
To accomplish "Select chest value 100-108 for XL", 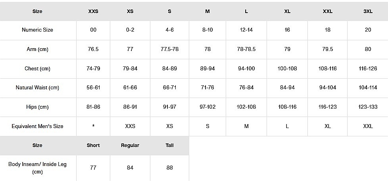I will click(287, 69).
